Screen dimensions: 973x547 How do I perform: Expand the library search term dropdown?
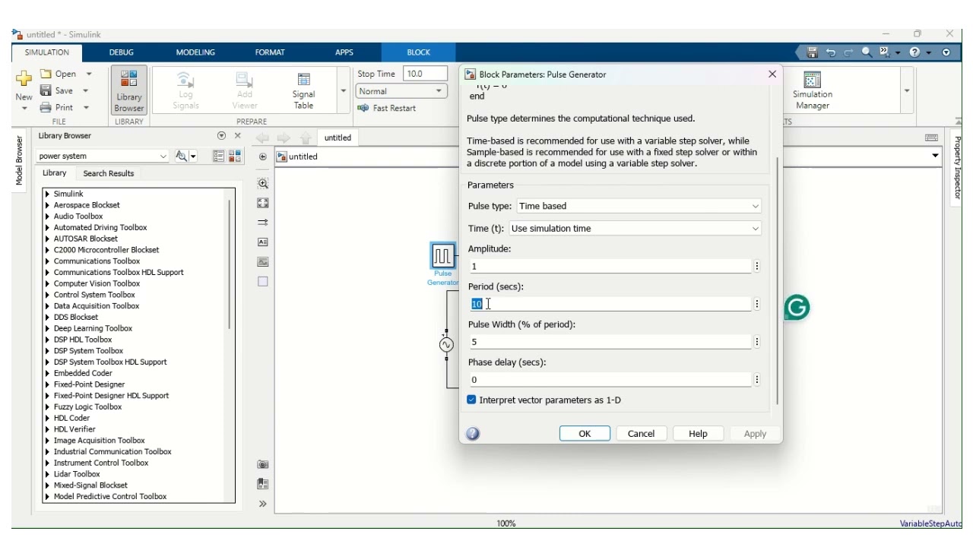pos(163,156)
